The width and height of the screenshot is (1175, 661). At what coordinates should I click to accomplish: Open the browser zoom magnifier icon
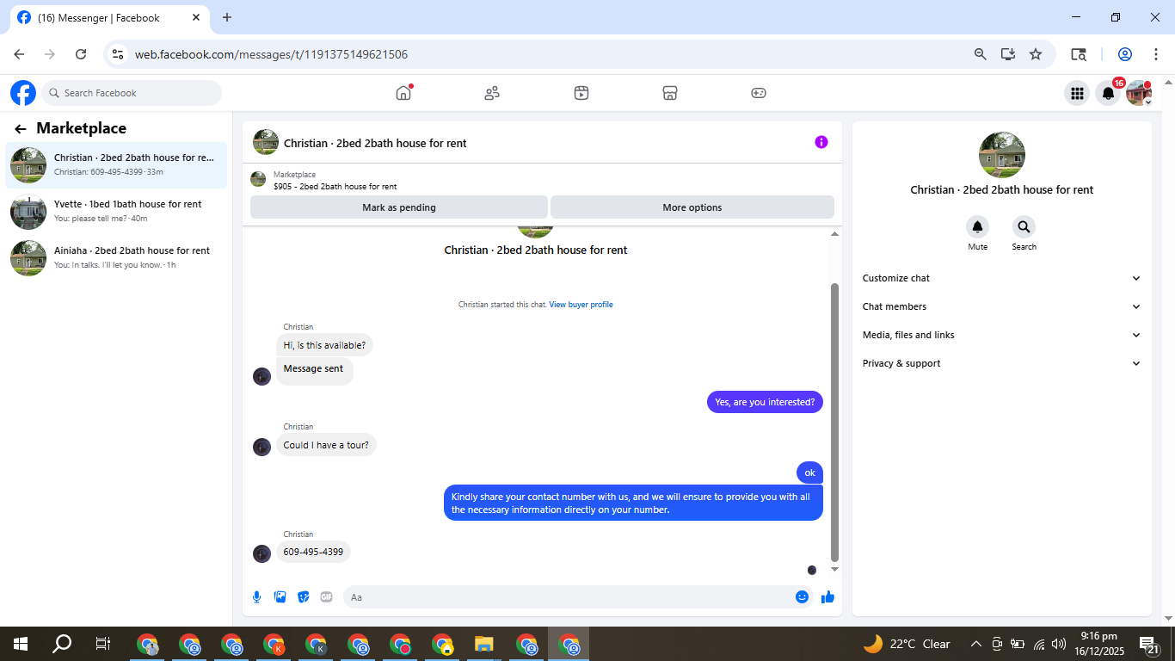point(981,54)
